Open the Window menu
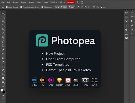135x103 pixels. [54, 2]
